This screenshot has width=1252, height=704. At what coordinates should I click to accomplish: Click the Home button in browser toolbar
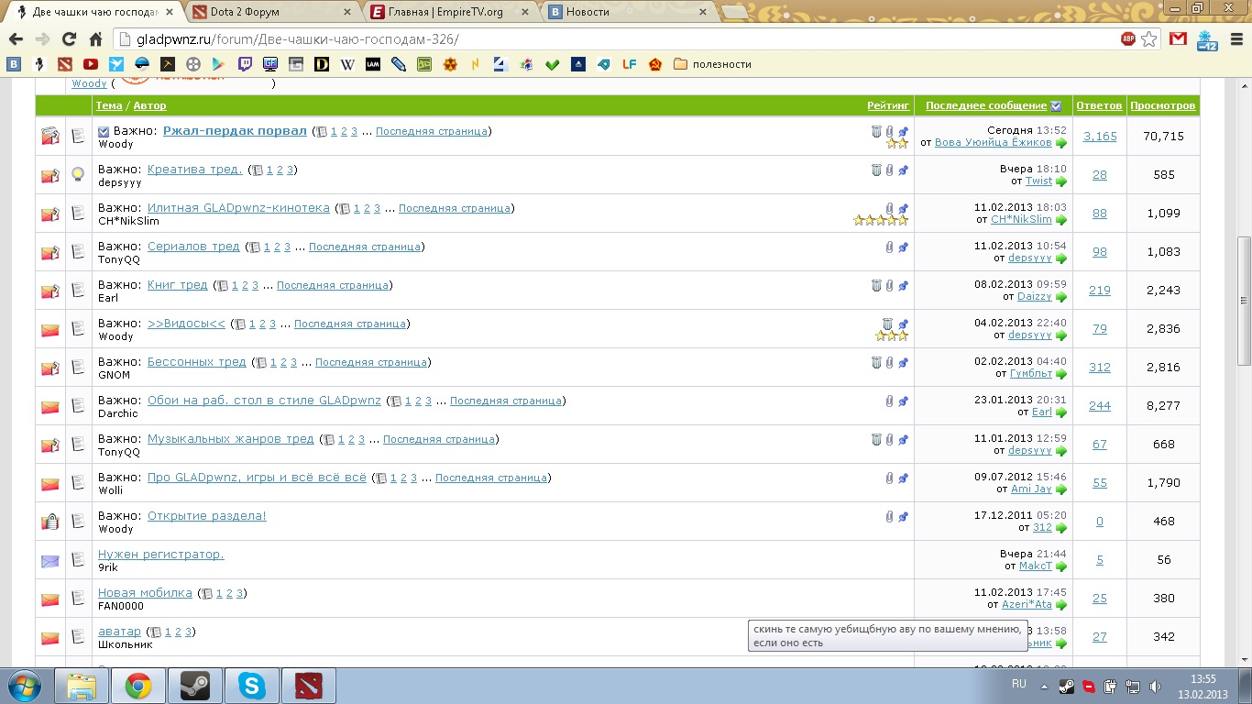coord(95,39)
